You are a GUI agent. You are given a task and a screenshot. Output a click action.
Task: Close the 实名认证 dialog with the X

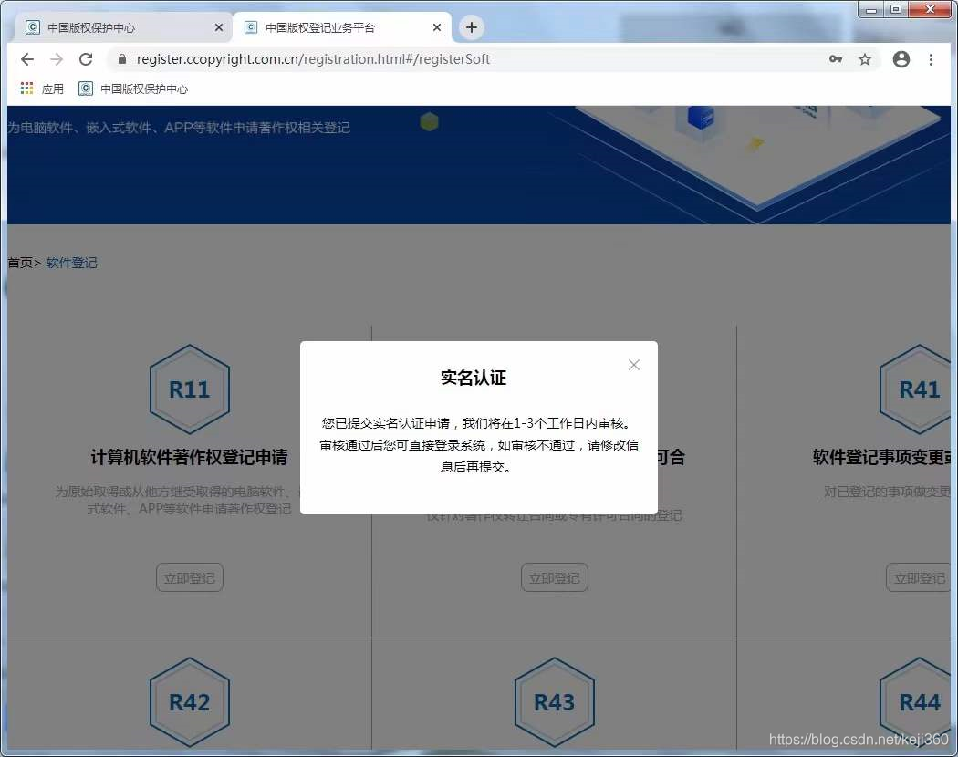click(x=633, y=365)
